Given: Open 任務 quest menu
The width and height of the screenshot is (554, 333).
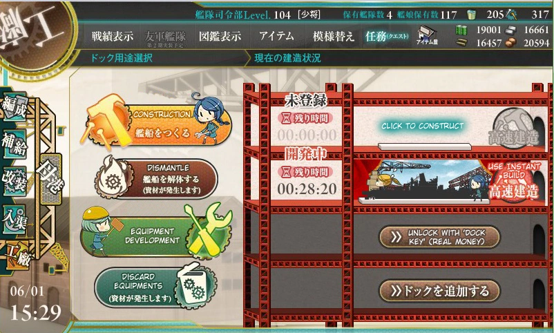Looking at the screenshot, I should pyautogui.click(x=387, y=36).
